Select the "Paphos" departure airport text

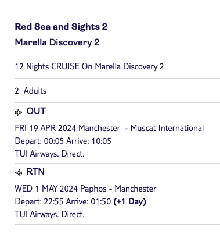click(93, 189)
